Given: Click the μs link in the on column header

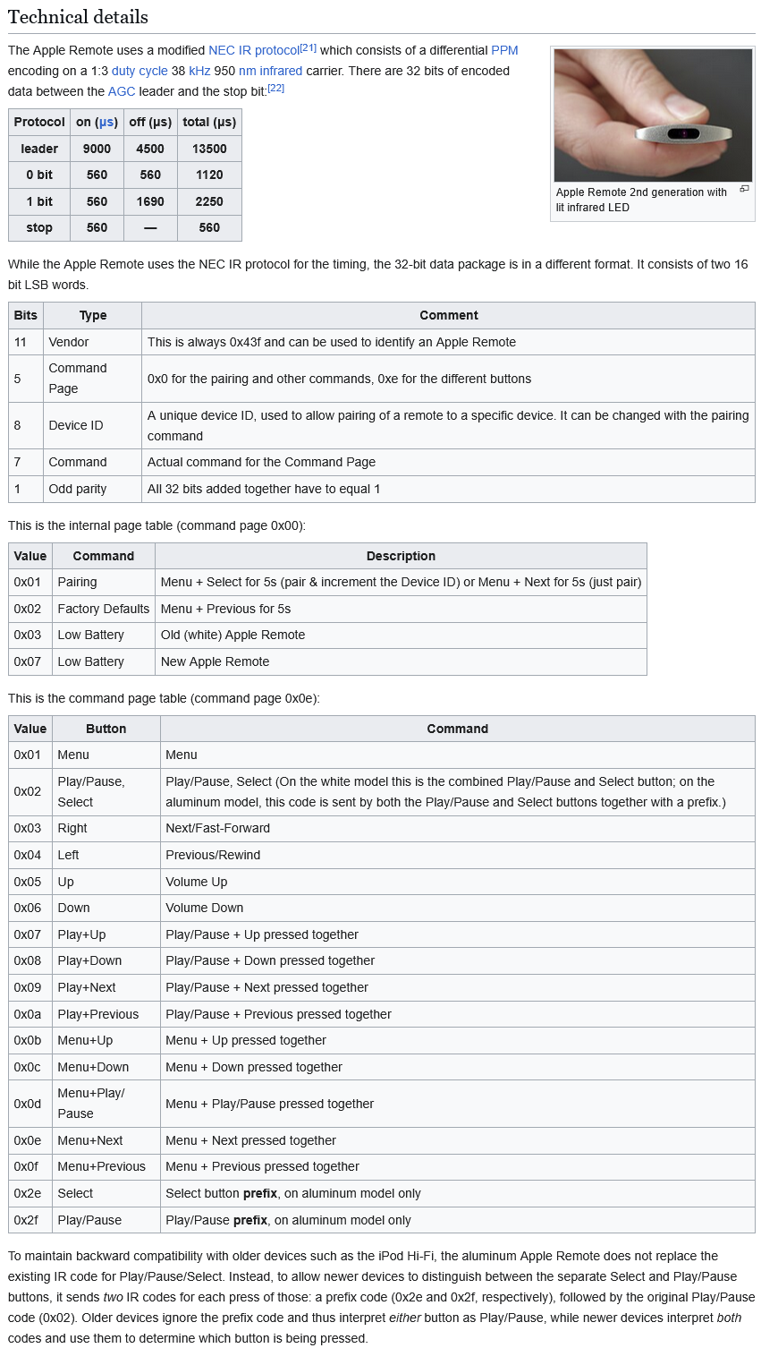Looking at the screenshot, I should [106, 123].
